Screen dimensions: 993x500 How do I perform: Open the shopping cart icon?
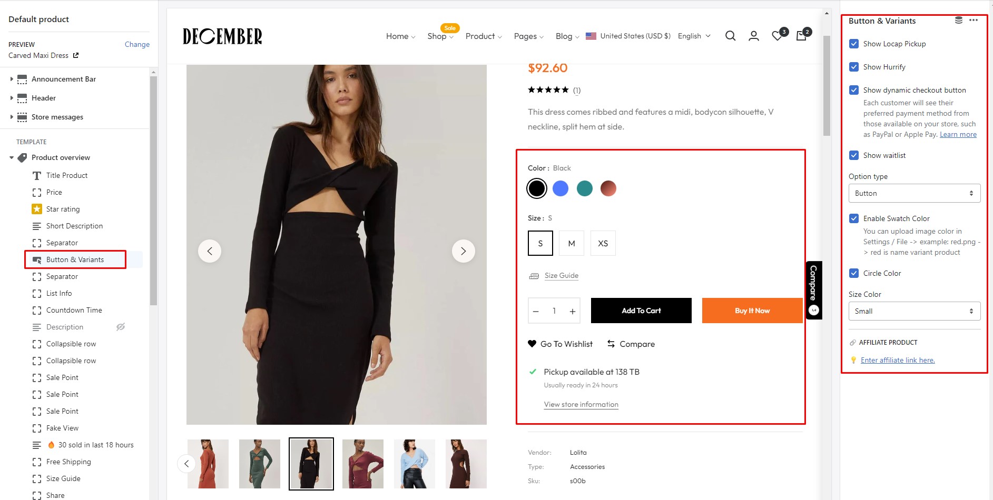801,36
